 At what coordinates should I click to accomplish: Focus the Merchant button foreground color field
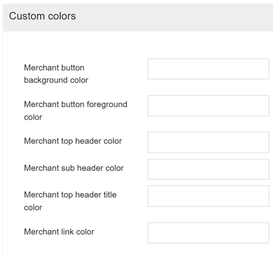[208, 106]
